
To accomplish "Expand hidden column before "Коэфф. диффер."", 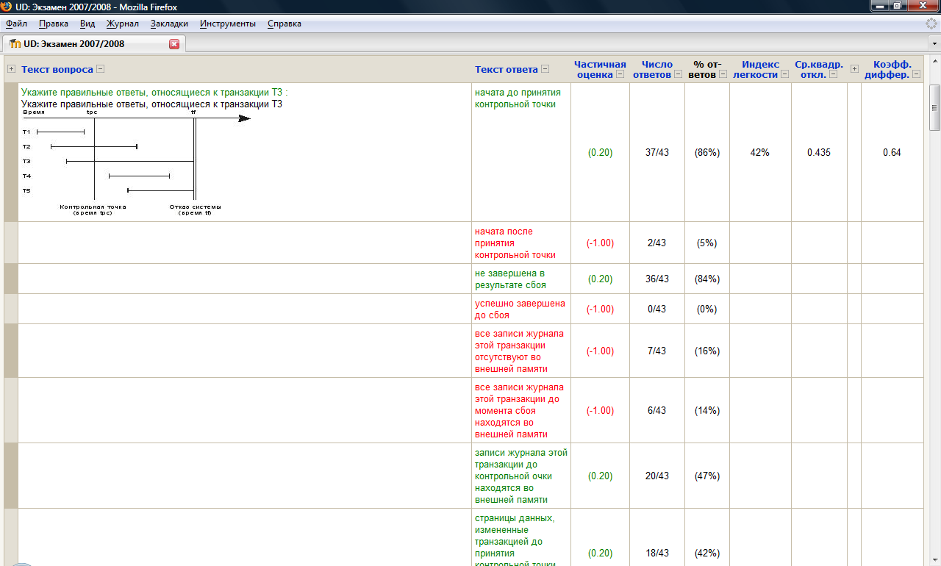I will point(854,69).
